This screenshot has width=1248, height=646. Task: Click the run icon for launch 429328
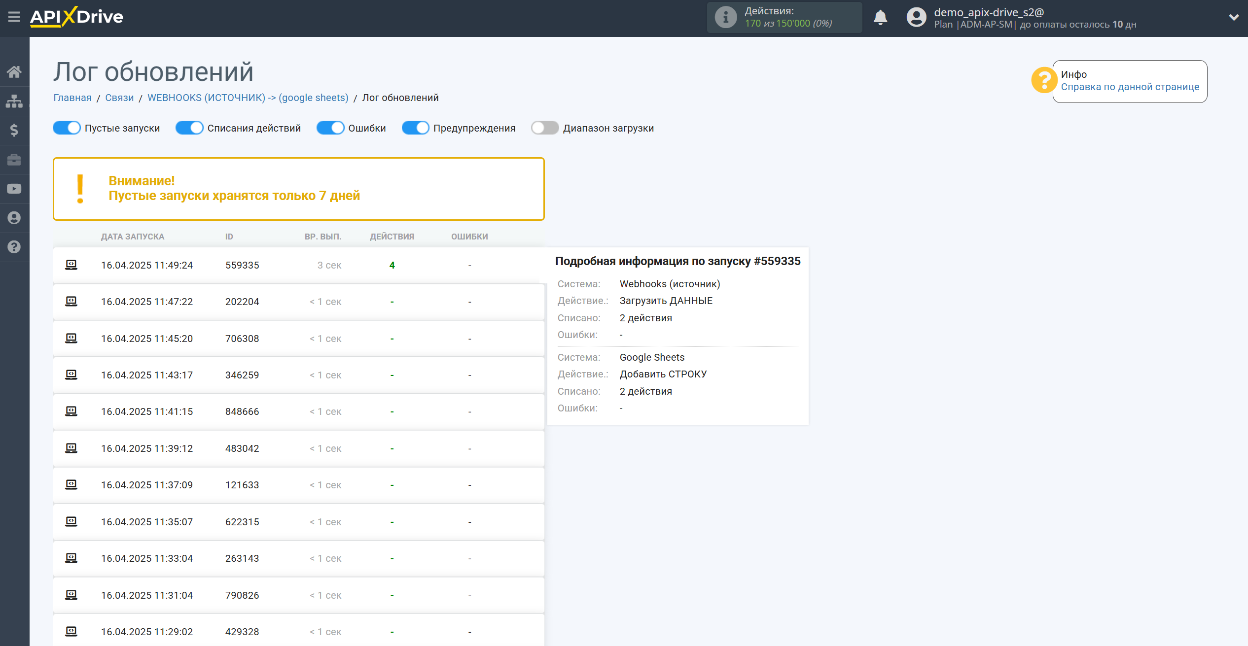tap(71, 631)
